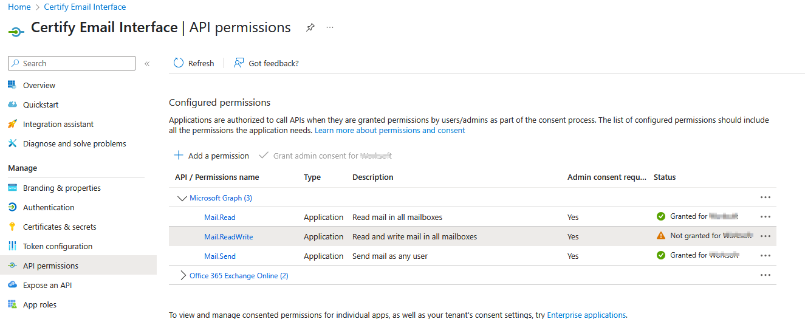Click the Overview grid icon
Image resolution: width=805 pixels, height=319 pixels.
[12, 85]
